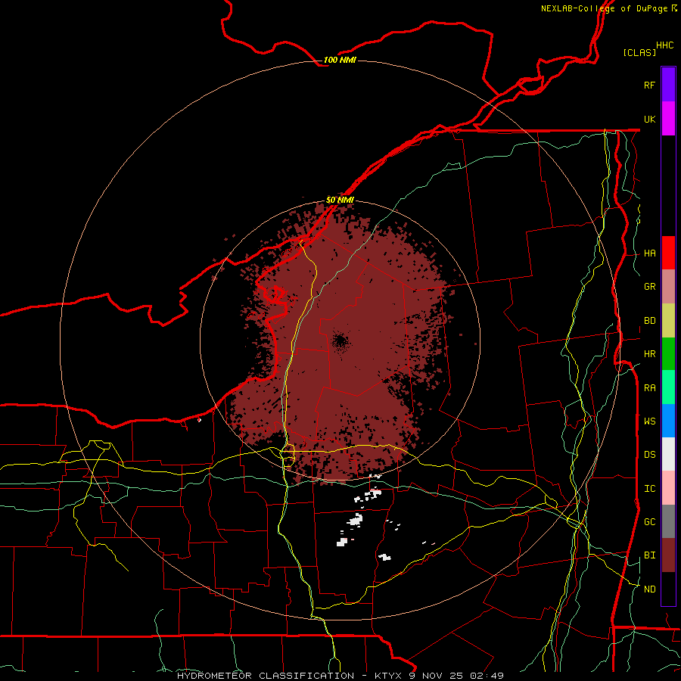Click the RF legend label

tap(649, 85)
